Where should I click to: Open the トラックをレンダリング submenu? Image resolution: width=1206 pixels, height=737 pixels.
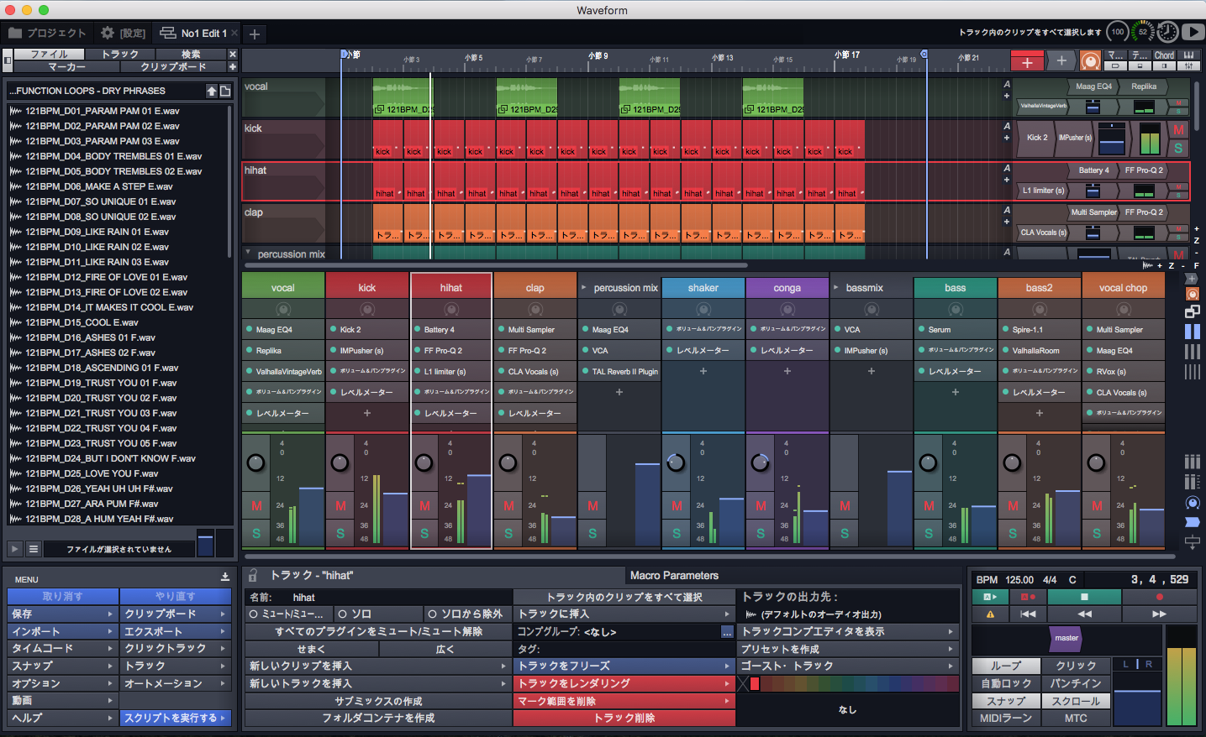tap(624, 683)
